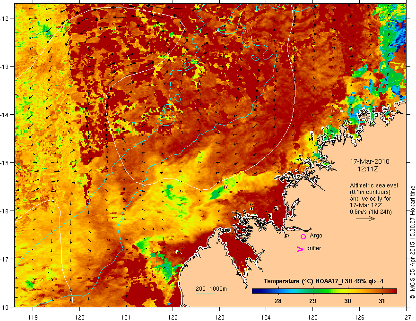Click the 'Altimetric sealevel' caption text
The height and width of the screenshot is (321, 416).
374,186
